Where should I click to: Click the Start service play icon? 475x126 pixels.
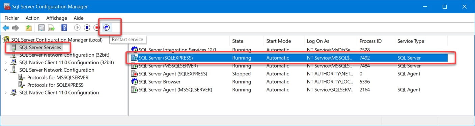tap(77, 28)
